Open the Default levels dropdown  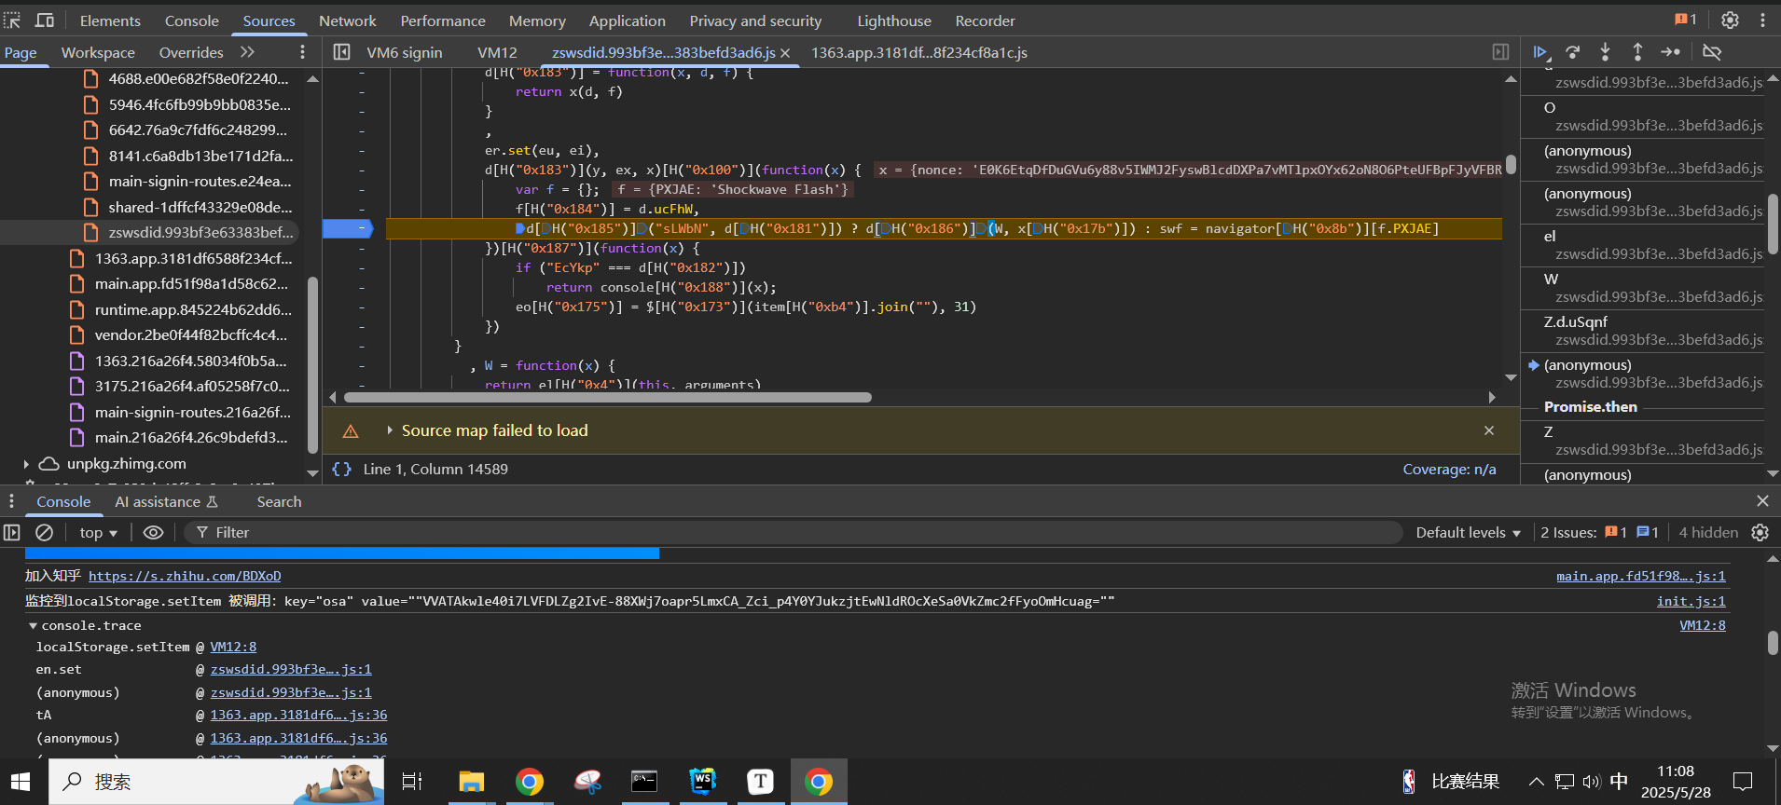[1468, 532]
